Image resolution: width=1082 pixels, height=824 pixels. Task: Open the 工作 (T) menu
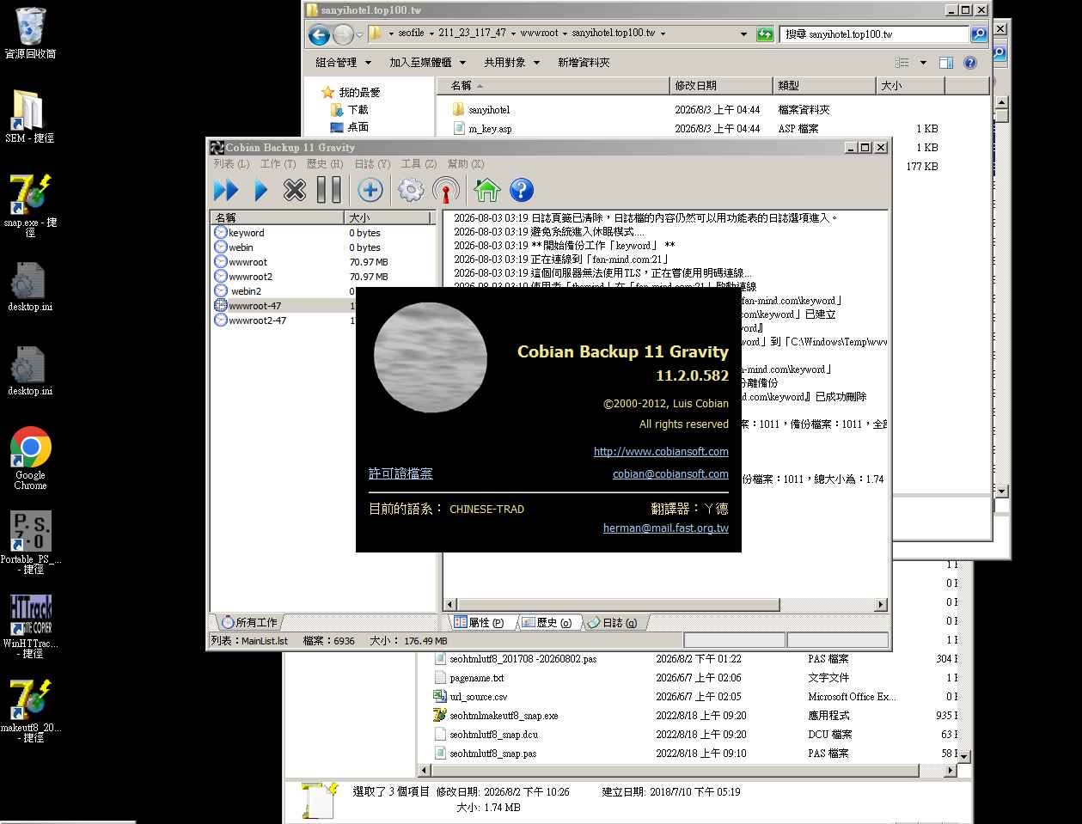click(278, 163)
